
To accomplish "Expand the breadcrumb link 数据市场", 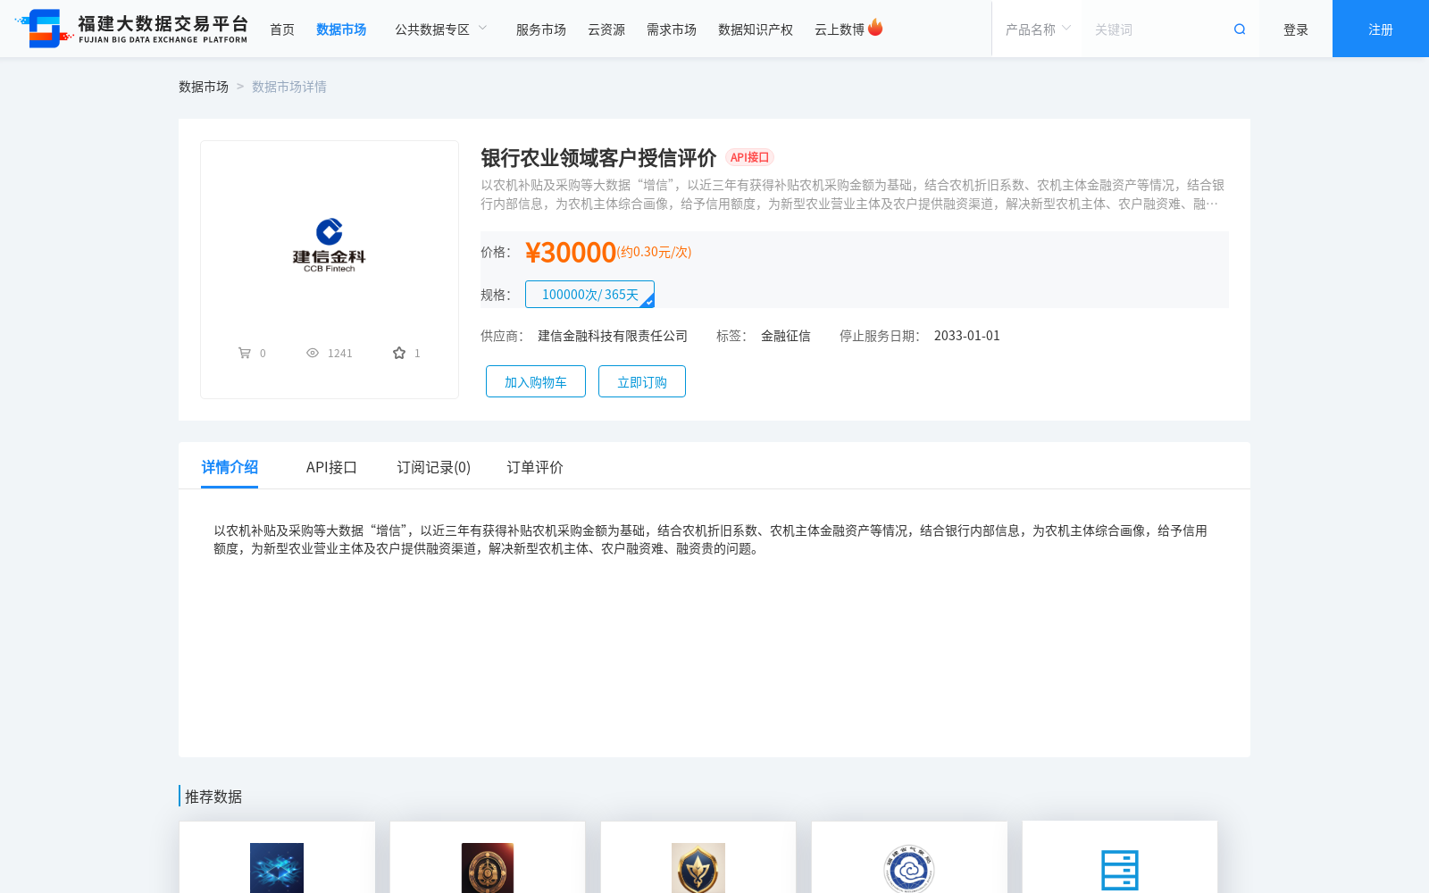I will pyautogui.click(x=204, y=86).
